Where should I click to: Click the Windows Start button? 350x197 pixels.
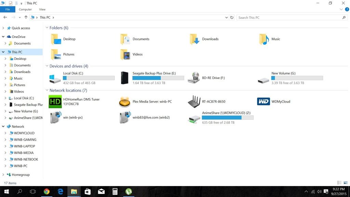point(6,192)
